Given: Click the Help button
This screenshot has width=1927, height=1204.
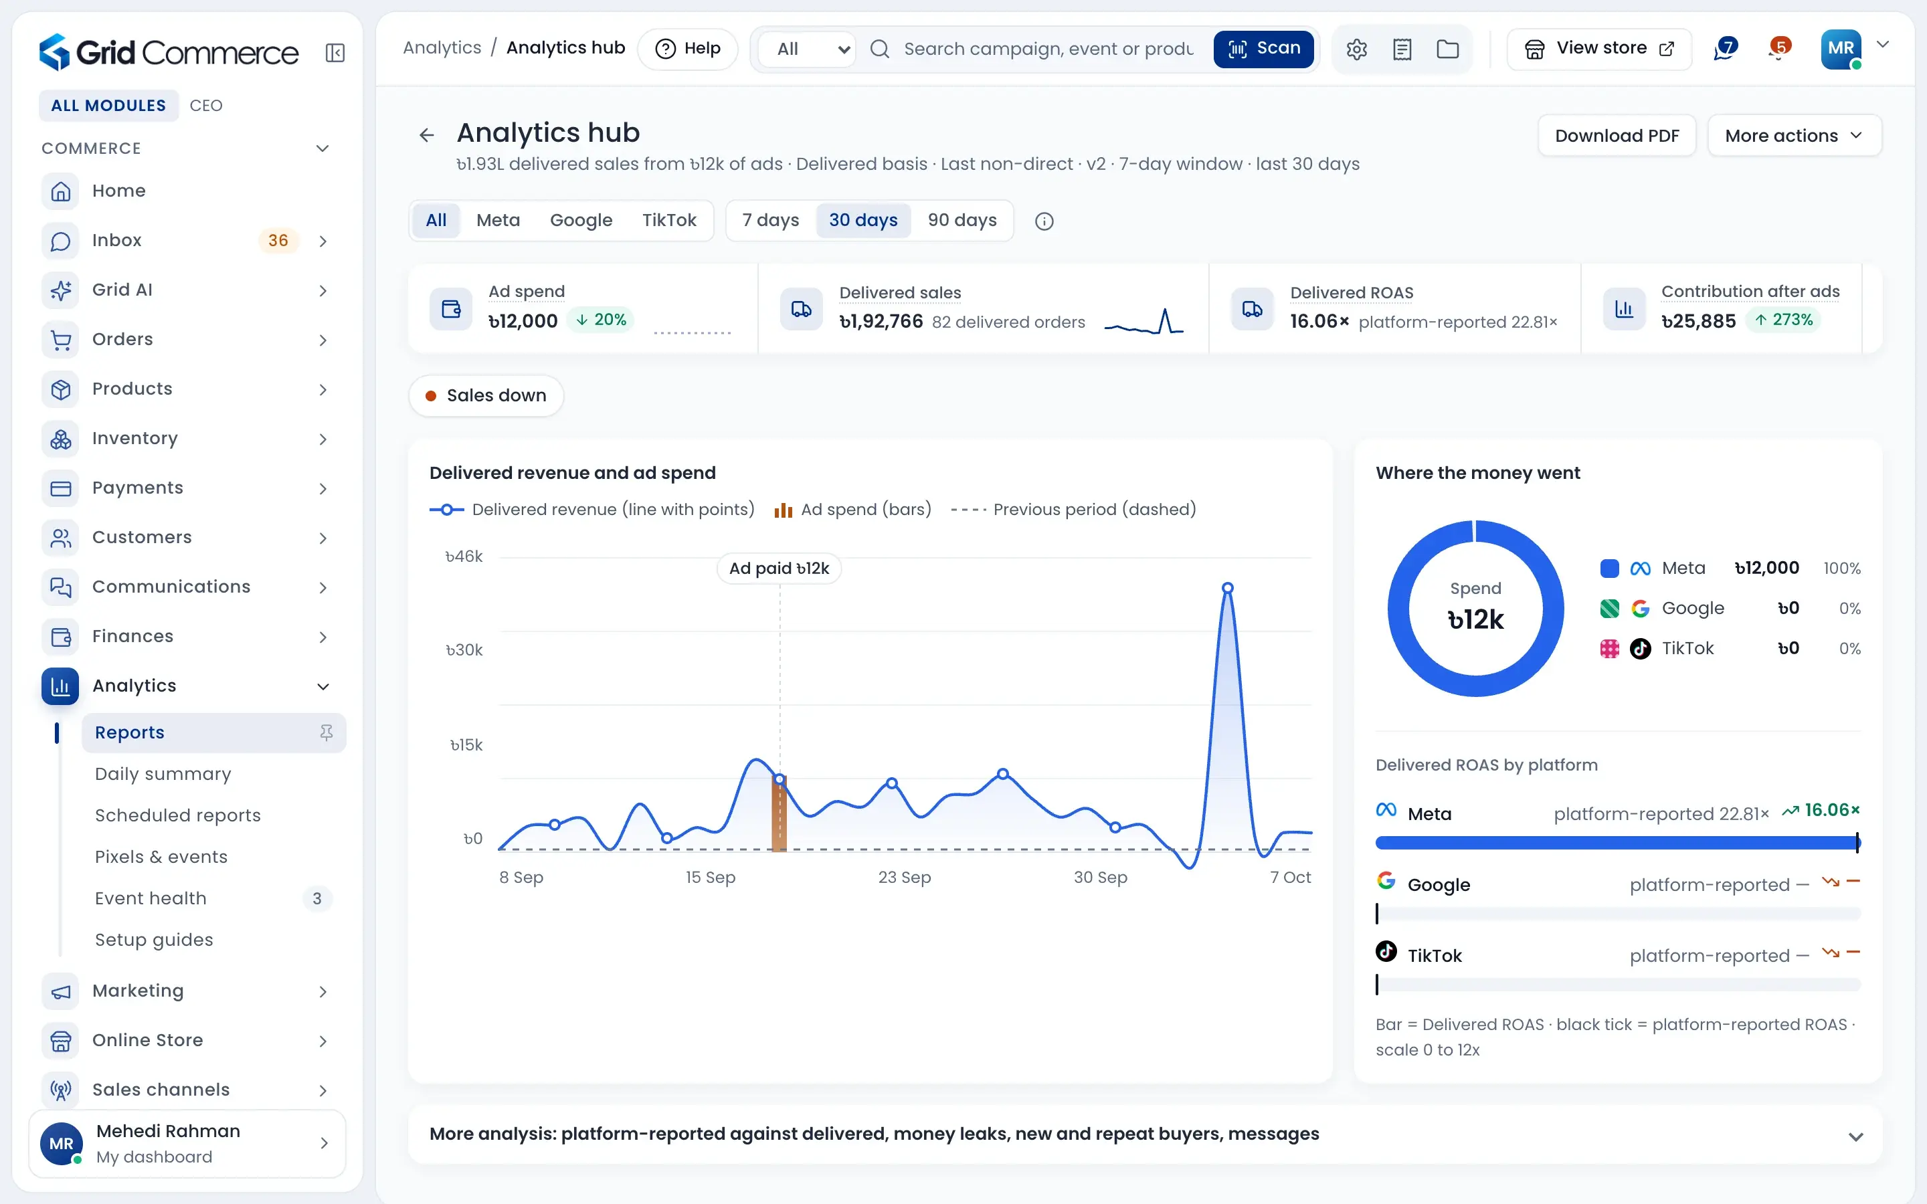Looking at the screenshot, I should pos(687,49).
